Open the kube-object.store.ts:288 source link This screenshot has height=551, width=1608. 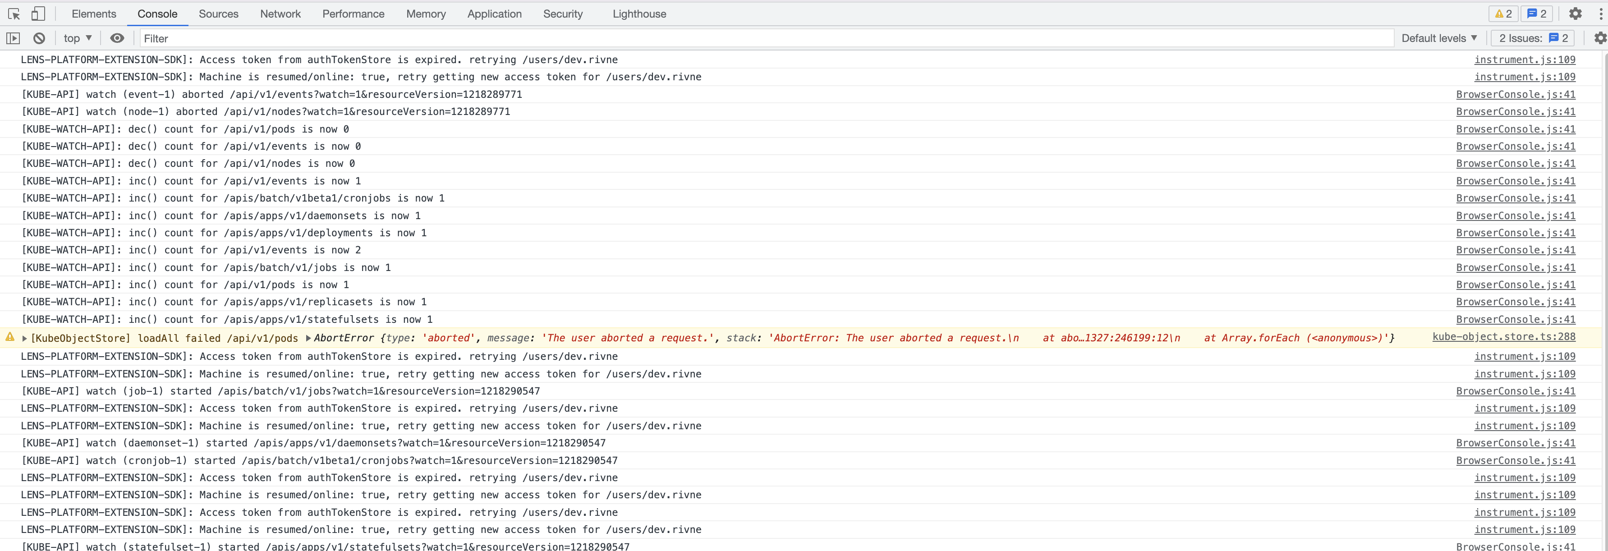tap(1503, 337)
